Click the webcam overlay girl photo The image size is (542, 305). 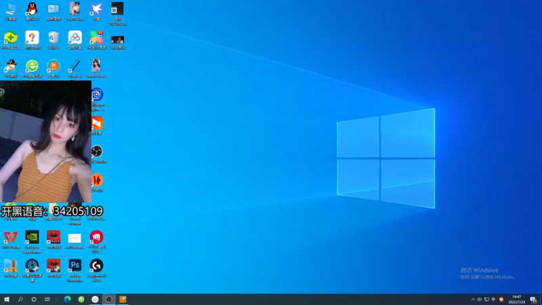(x=45, y=142)
